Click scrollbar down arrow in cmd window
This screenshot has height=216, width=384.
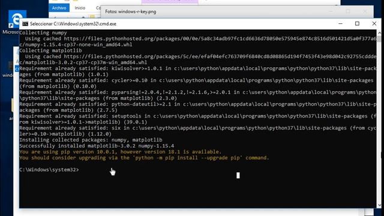379,205
